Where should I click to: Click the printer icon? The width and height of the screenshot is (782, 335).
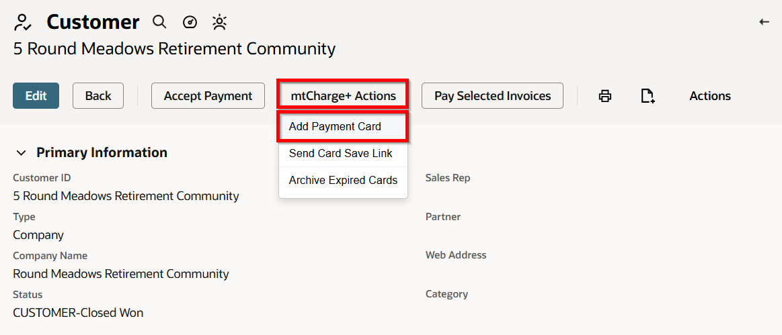[605, 95]
